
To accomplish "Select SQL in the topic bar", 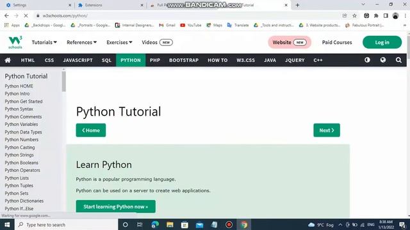I will coord(106,60).
